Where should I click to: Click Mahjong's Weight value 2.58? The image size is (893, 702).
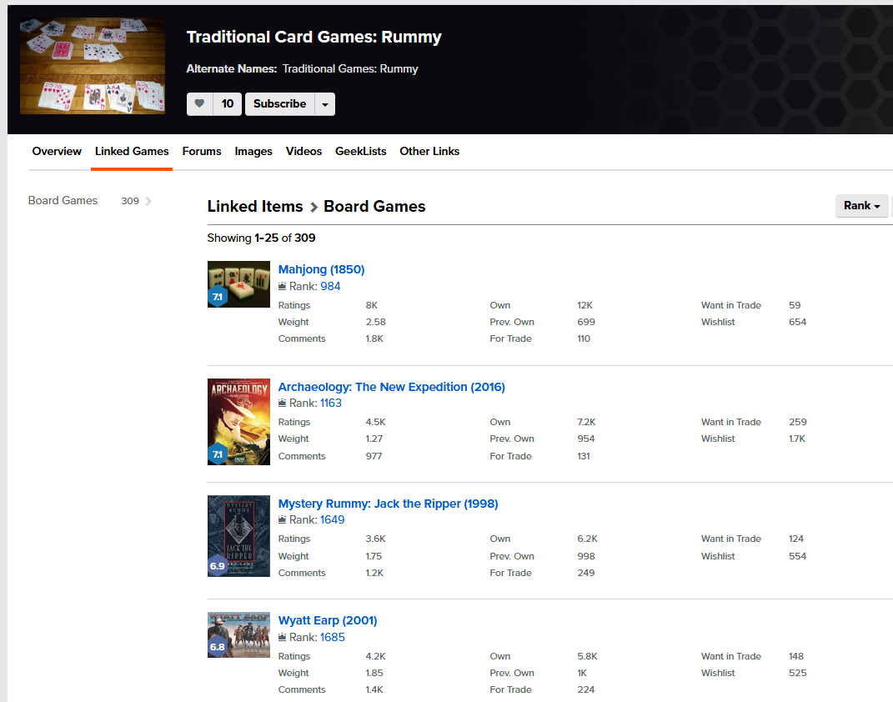(x=376, y=322)
